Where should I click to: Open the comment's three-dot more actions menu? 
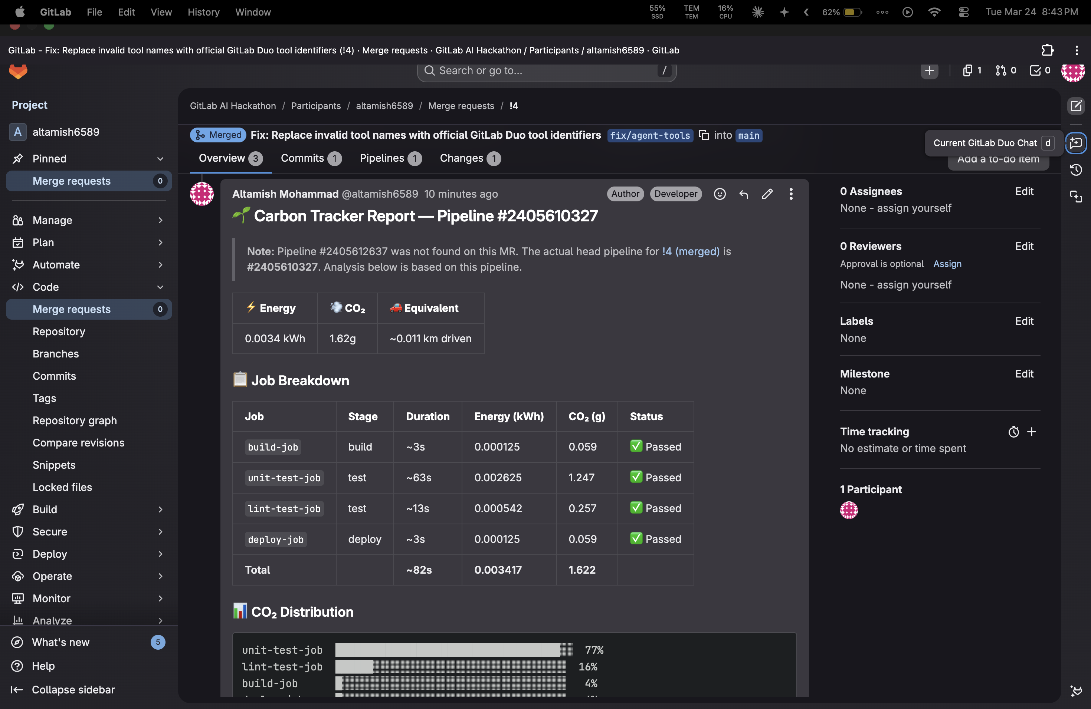pos(791,194)
